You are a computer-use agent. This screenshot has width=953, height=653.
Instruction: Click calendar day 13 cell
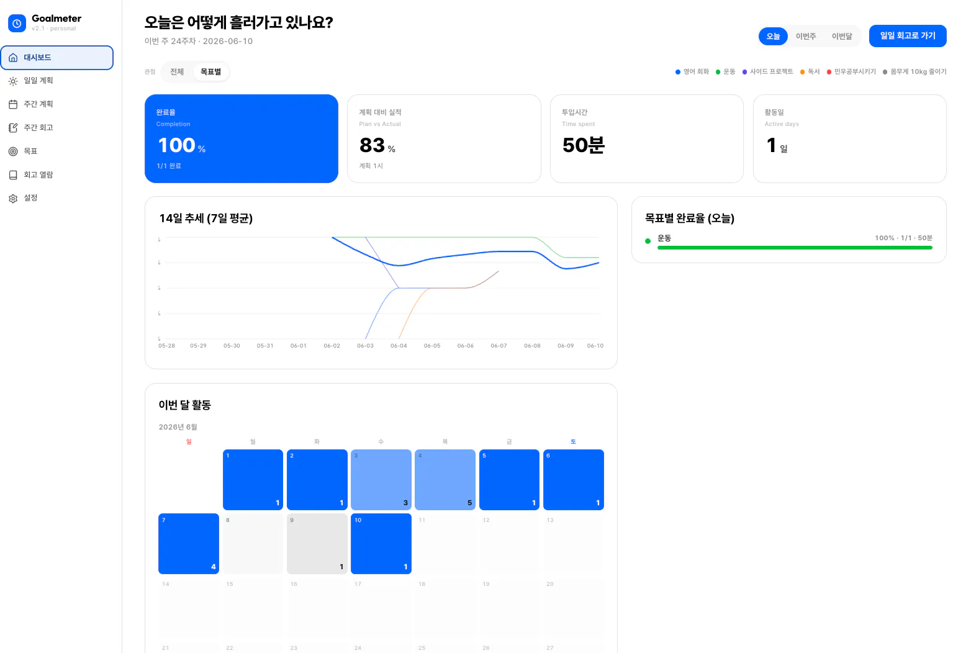(x=574, y=544)
